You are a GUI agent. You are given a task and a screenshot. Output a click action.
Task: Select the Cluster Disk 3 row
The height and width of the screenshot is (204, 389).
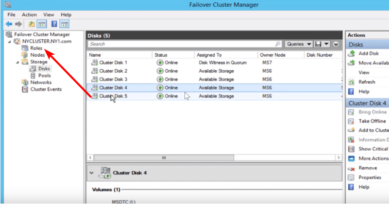click(x=215, y=79)
